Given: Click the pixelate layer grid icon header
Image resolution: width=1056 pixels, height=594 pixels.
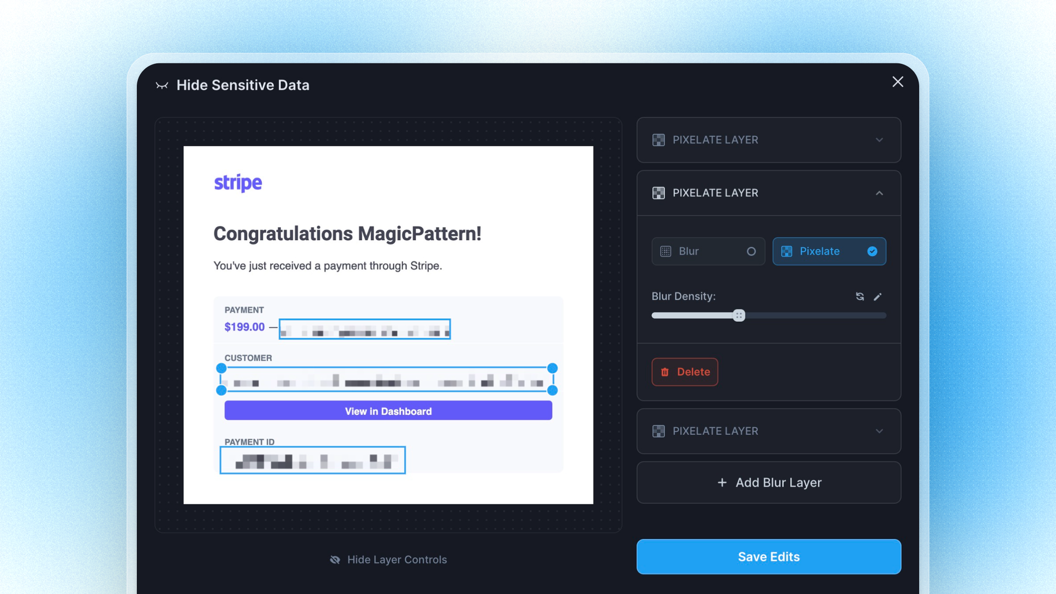Looking at the screenshot, I should pos(658,193).
